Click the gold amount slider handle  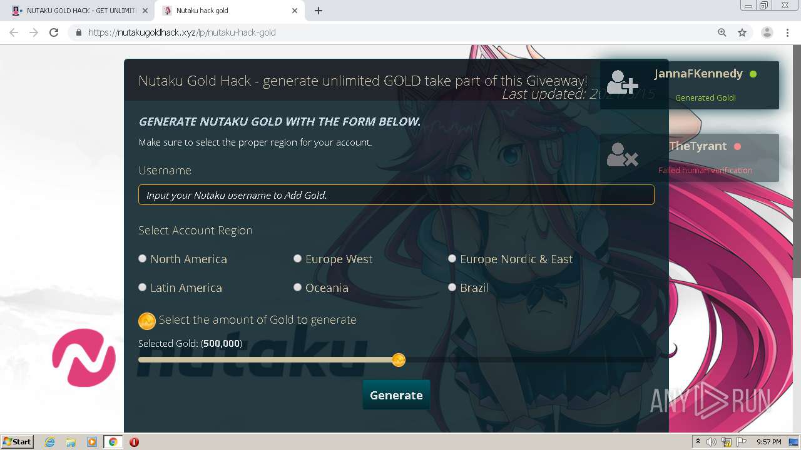(399, 360)
